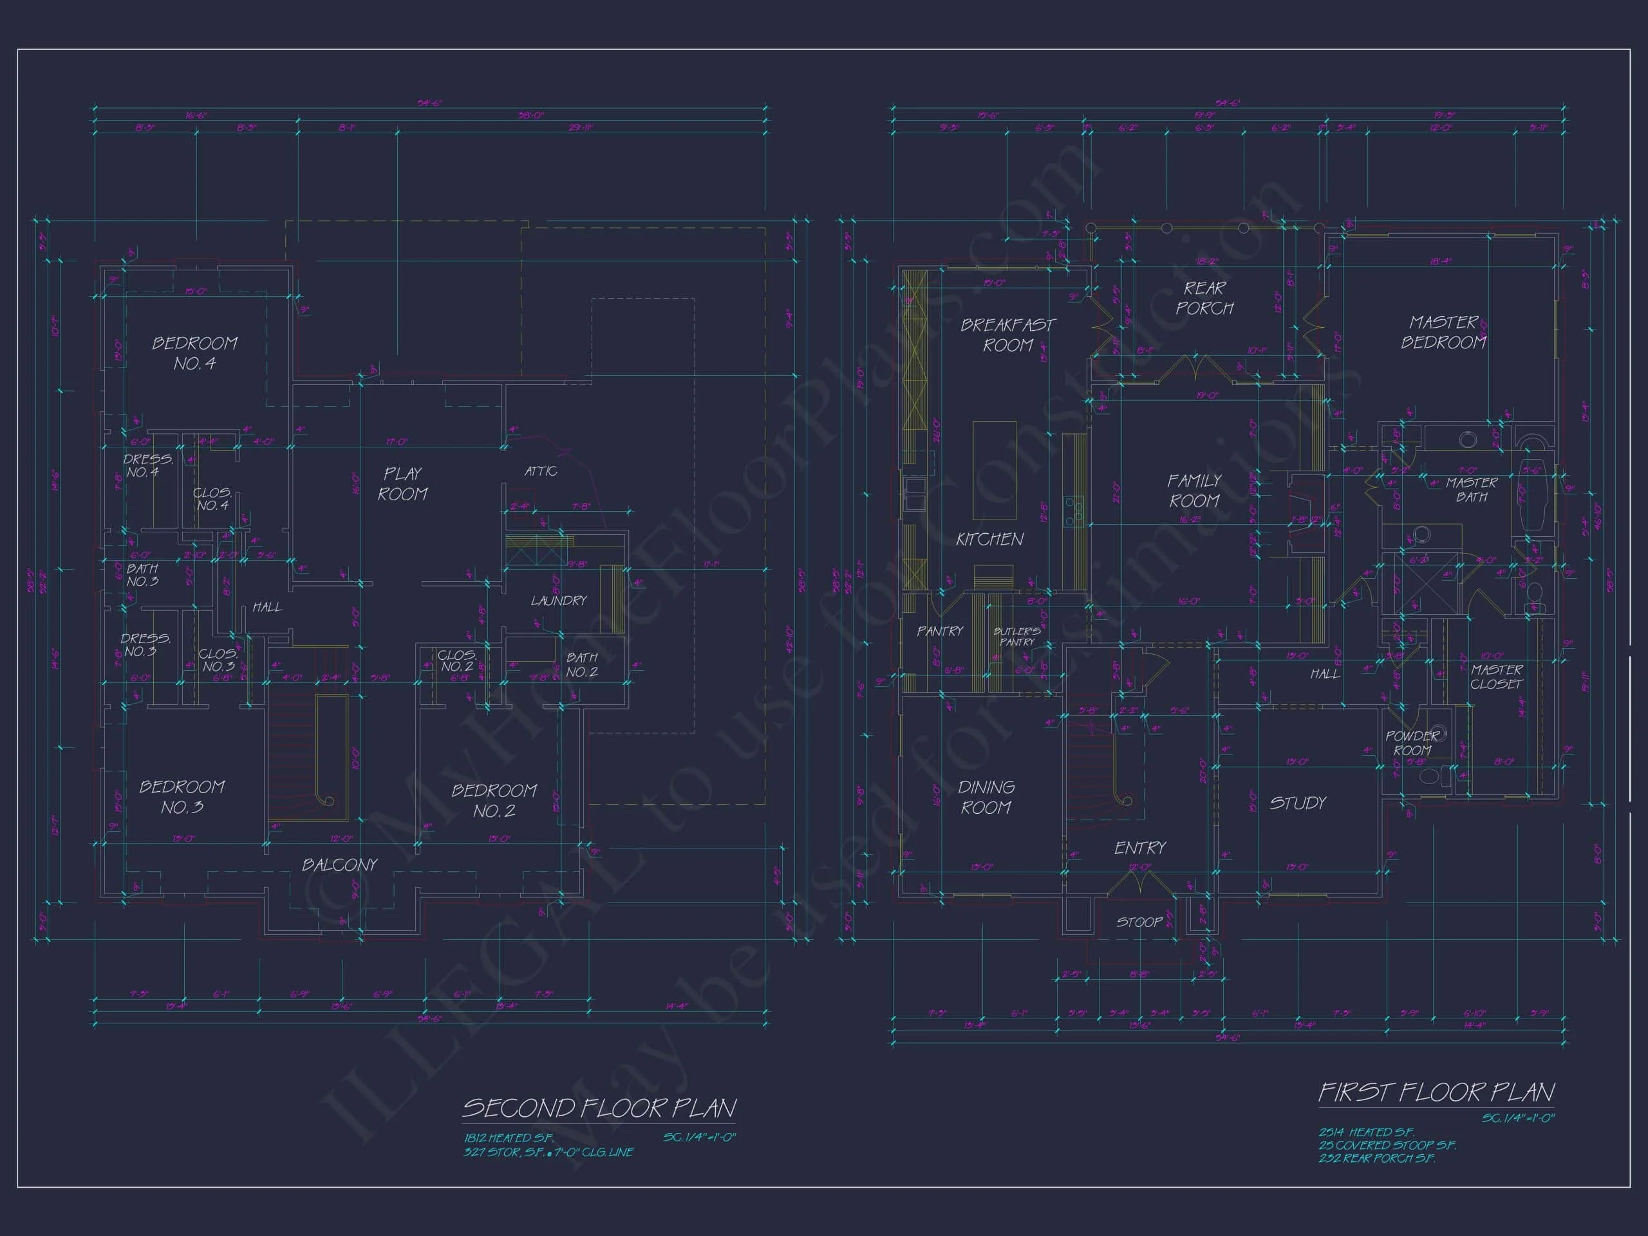Select the Laundry room label
The image size is (1648, 1236).
pyautogui.click(x=559, y=601)
